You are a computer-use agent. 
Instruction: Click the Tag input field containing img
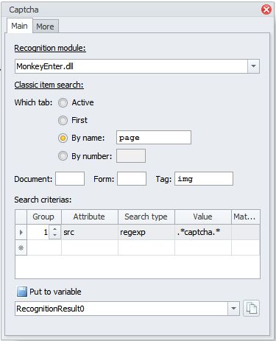tap(204, 178)
